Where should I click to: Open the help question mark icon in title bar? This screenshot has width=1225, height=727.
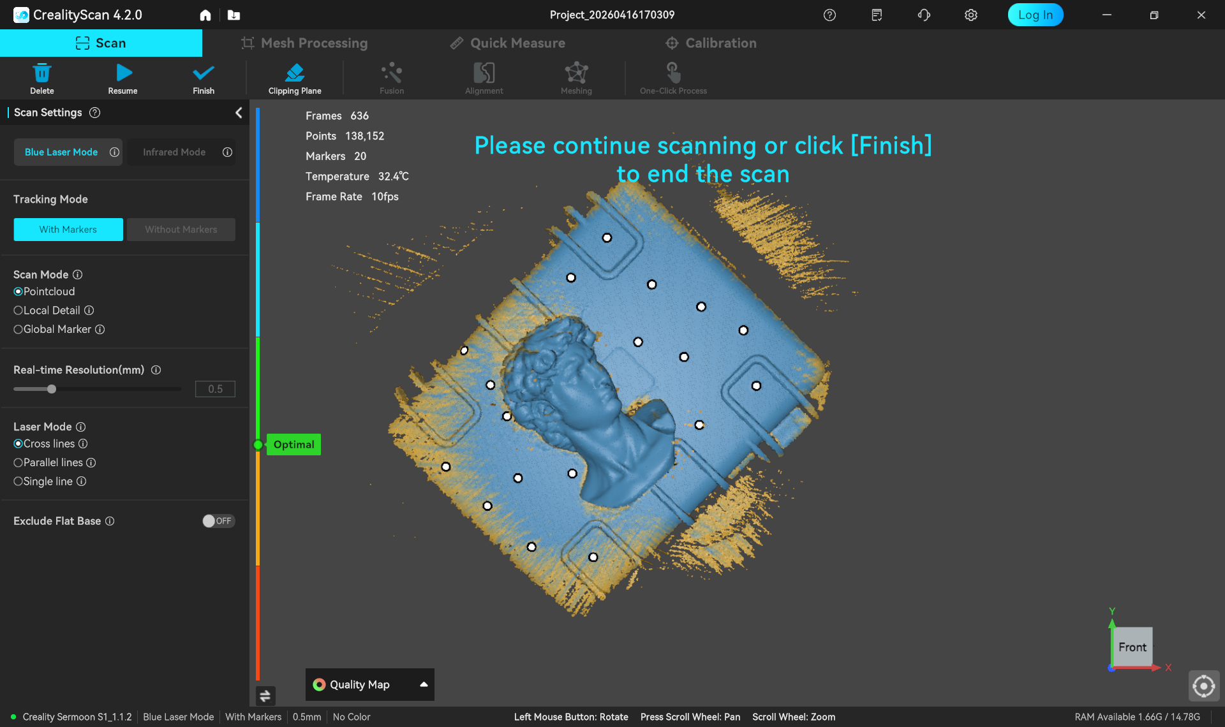pos(829,15)
